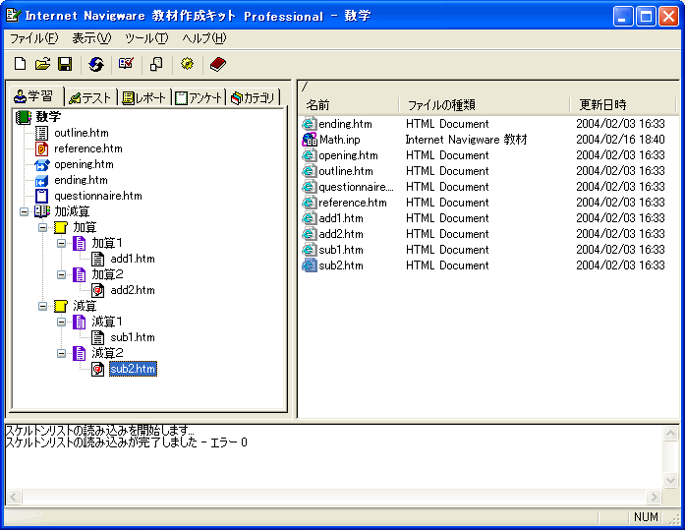Click the NUM status bar indicator
685x530 pixels.
click(x=646, y=517)
